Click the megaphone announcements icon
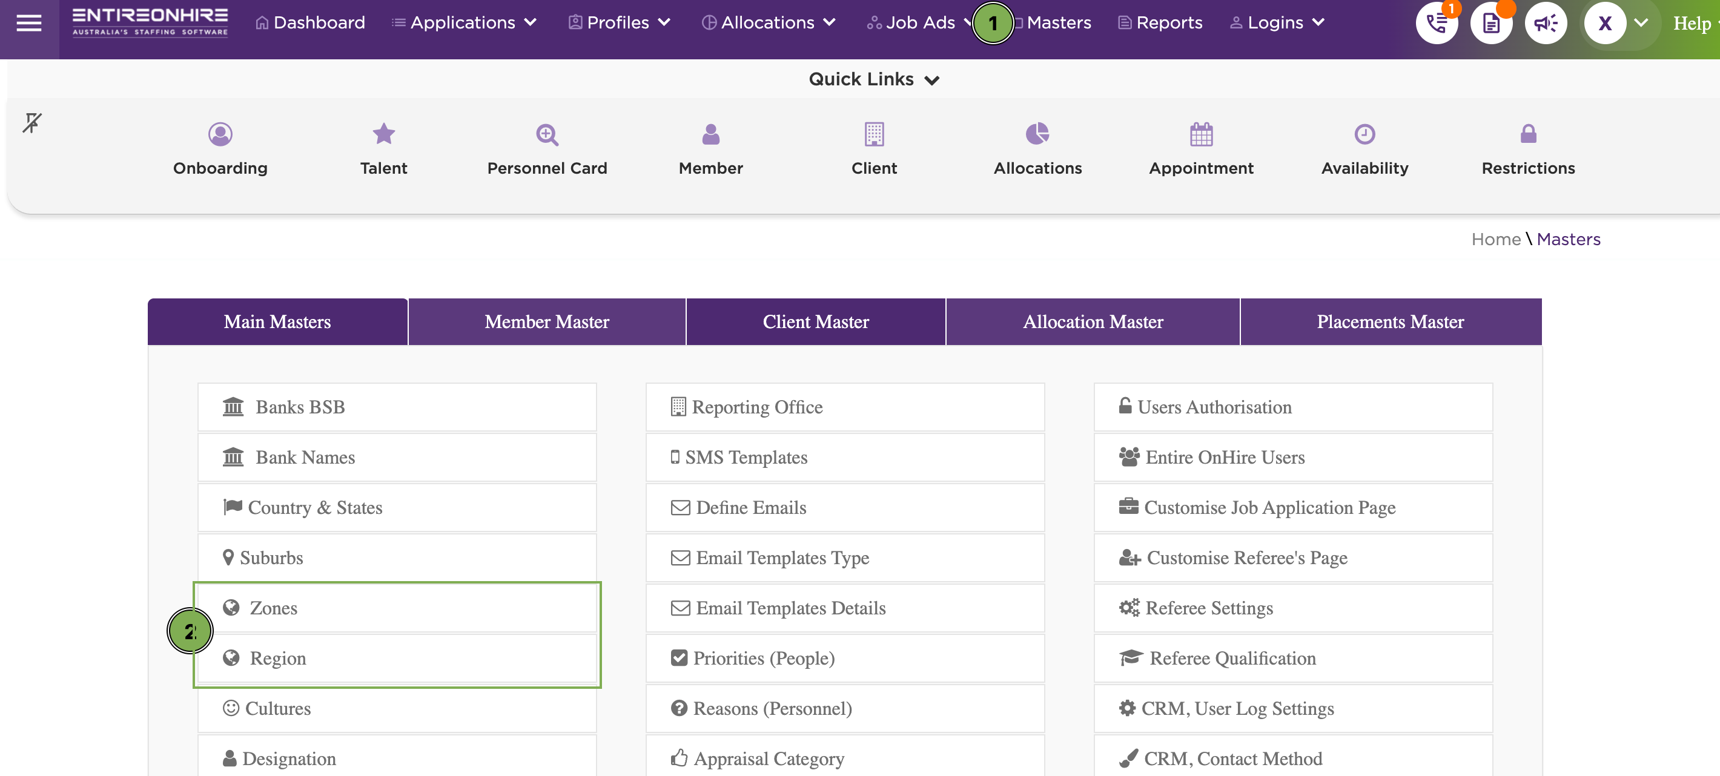This screenshot has height=776, width=1720. pyautogui.click(x=1546, y=24)
